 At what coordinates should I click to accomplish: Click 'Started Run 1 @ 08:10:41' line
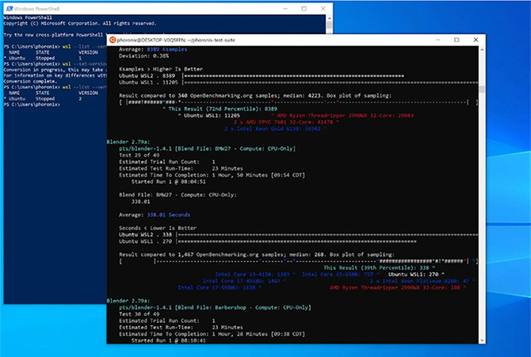pyautogui.click(x=168, y=340)
